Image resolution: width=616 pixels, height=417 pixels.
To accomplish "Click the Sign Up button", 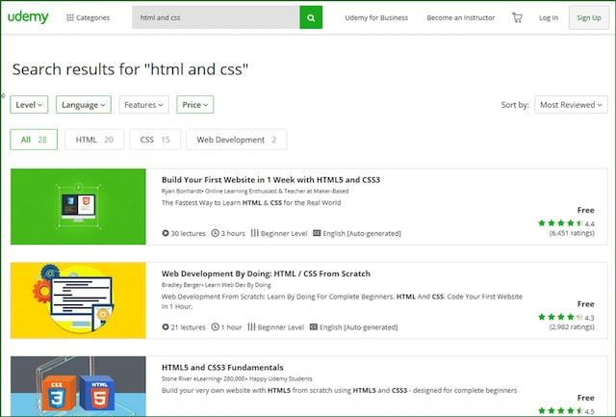I will click(x=589, y=17).
